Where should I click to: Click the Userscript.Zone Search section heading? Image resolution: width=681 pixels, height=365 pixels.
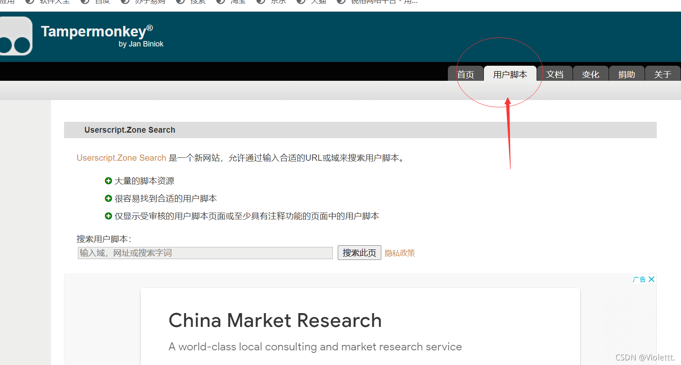[130, 130]
